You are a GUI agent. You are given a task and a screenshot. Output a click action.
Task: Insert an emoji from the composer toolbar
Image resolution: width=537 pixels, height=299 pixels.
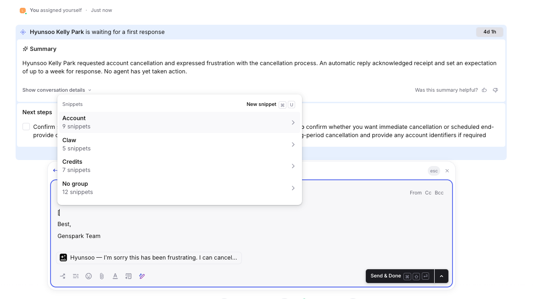89,276
